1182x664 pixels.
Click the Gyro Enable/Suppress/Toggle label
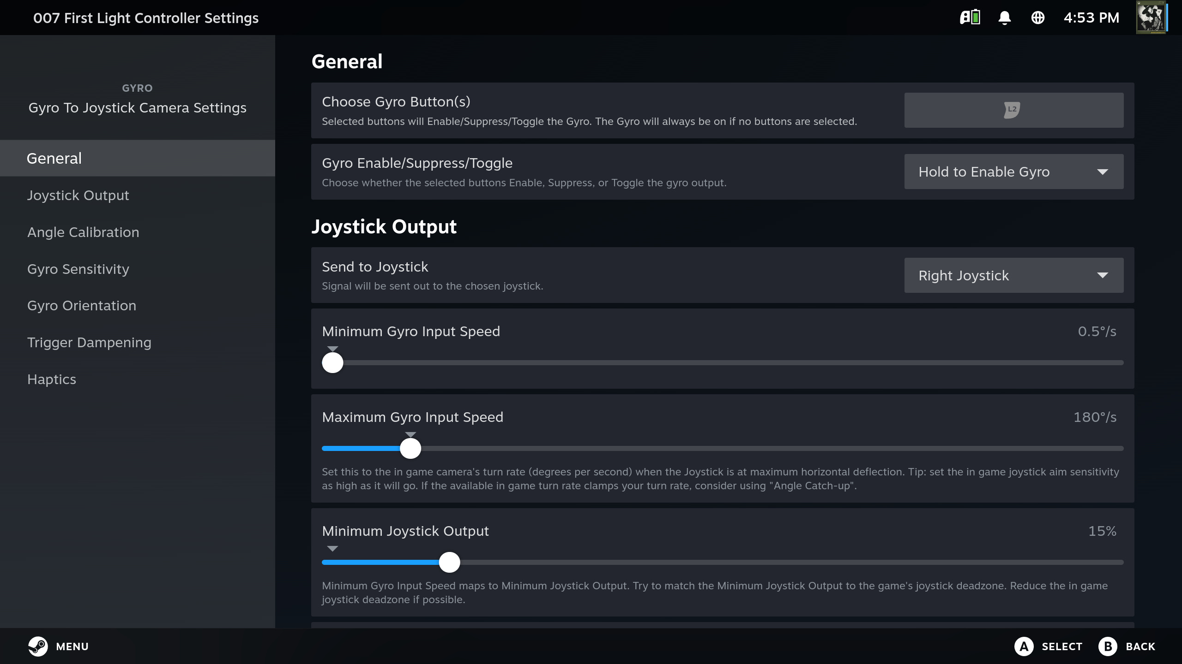coord(417,163)
